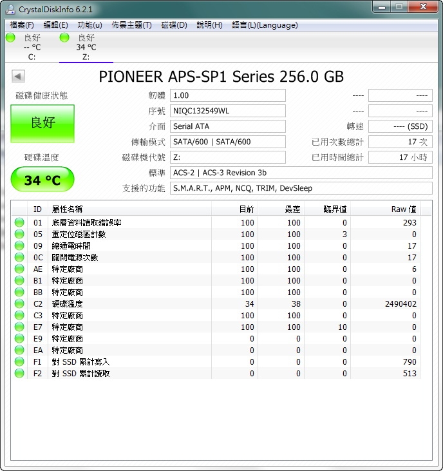Click the previous disk arrow button

pyautogui.click(x=18, y=76)
